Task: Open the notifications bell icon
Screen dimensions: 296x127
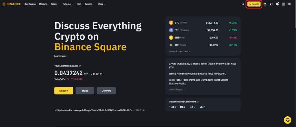Action: (x=277, y=4)
